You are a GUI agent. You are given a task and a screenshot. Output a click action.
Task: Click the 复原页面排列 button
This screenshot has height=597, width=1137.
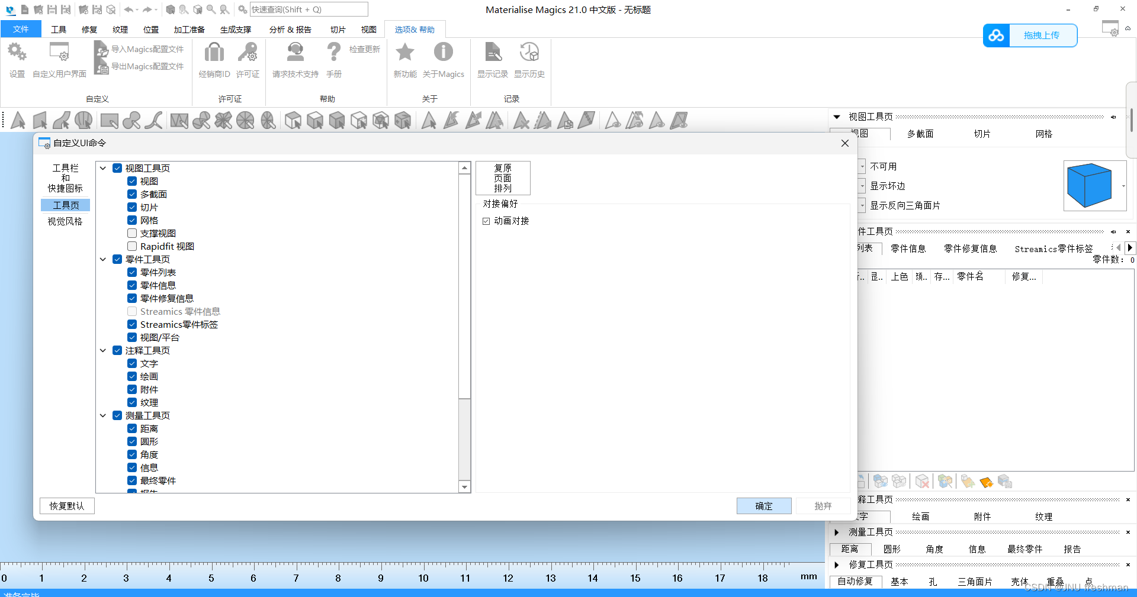coord(503,178)
